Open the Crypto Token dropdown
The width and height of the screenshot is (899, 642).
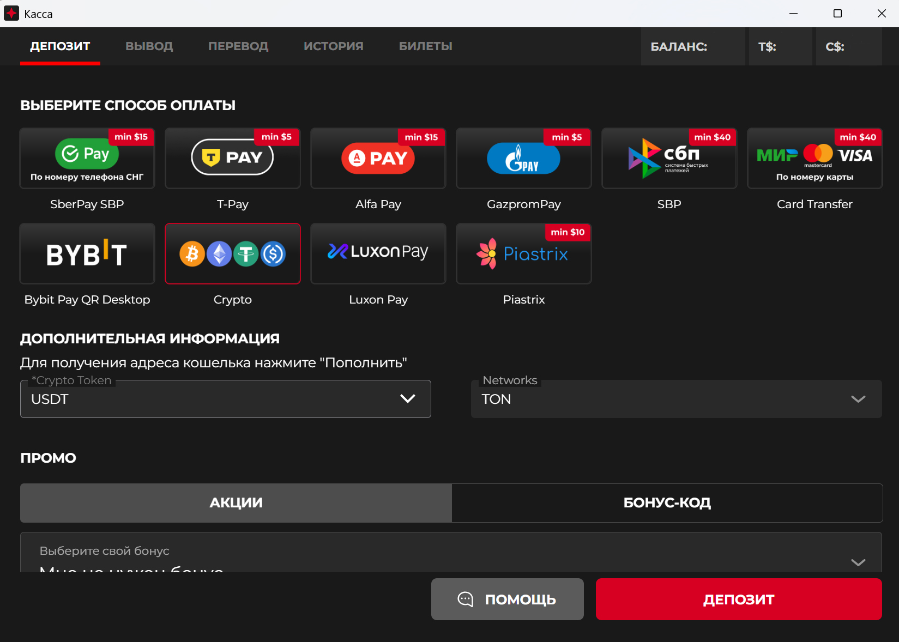[226, 399]
